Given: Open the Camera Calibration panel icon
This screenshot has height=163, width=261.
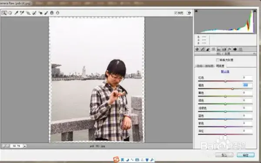Looking at the screenshot, I should (x=235, y=49).
